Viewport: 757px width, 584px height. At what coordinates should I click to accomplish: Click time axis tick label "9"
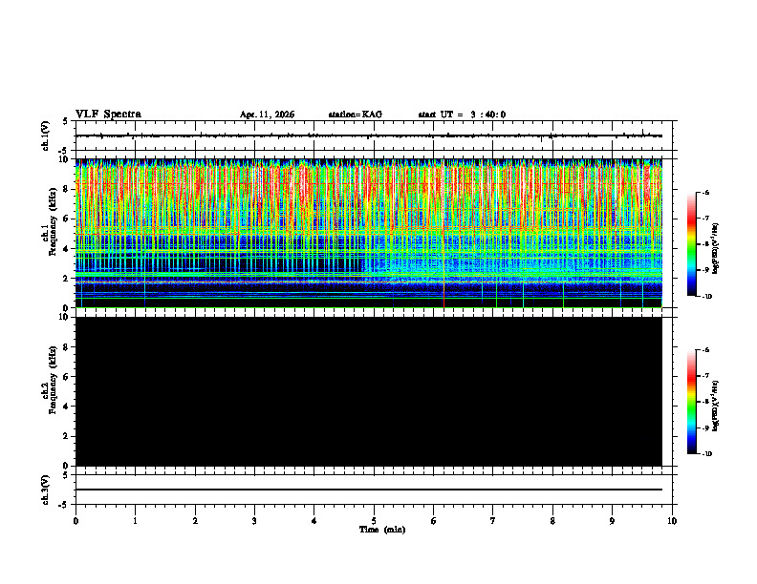pos(612,521)
